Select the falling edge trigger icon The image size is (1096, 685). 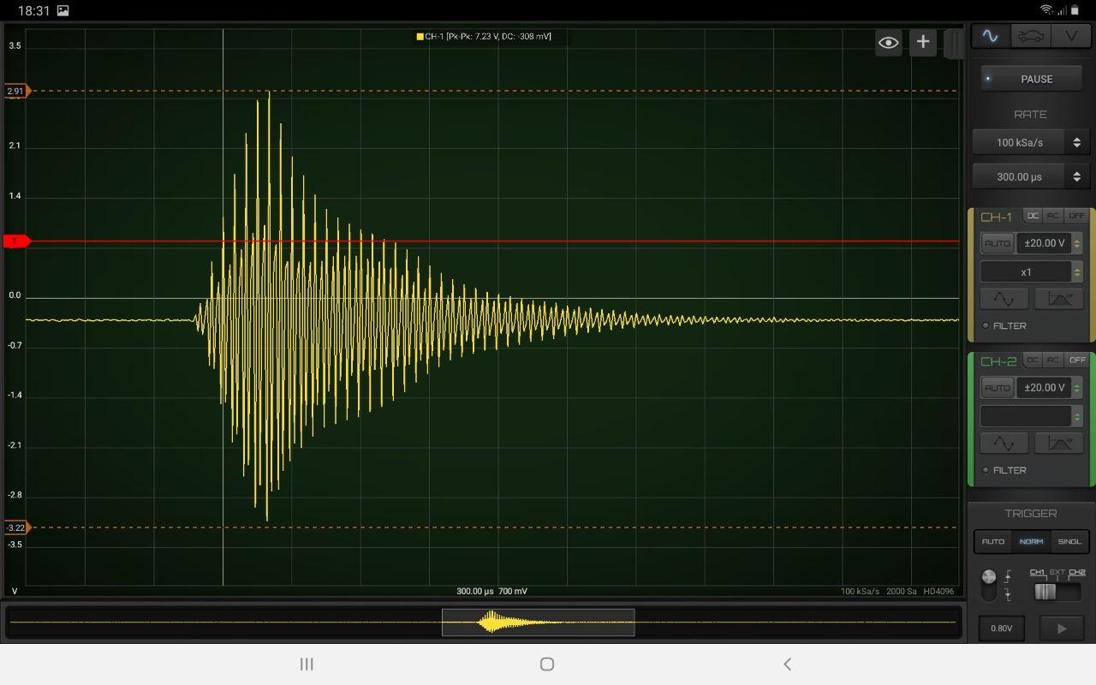(x=1010, y=593)
